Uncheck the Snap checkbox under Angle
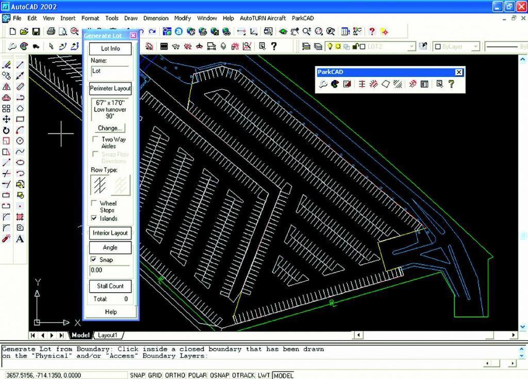Image resolution: width=528 pixels, height=379 pixels. pos(94,259)
